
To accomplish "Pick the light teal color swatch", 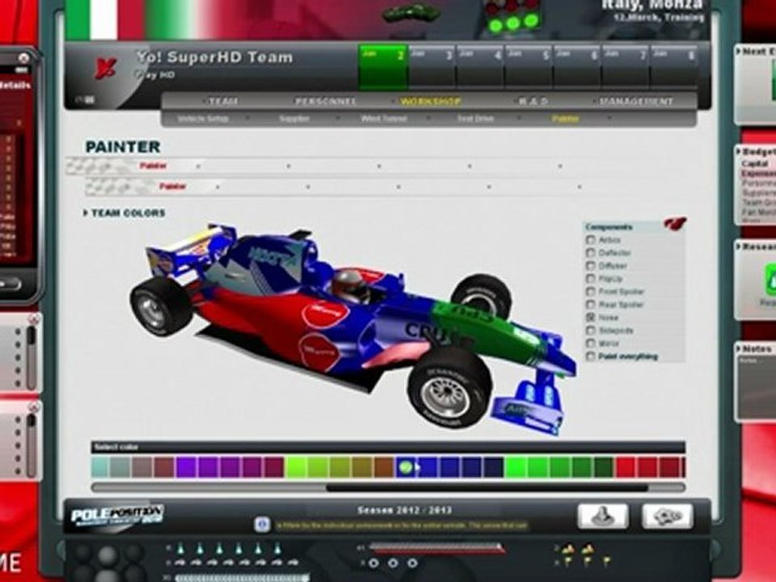I will pyautogui.click(x=100, y=468).
